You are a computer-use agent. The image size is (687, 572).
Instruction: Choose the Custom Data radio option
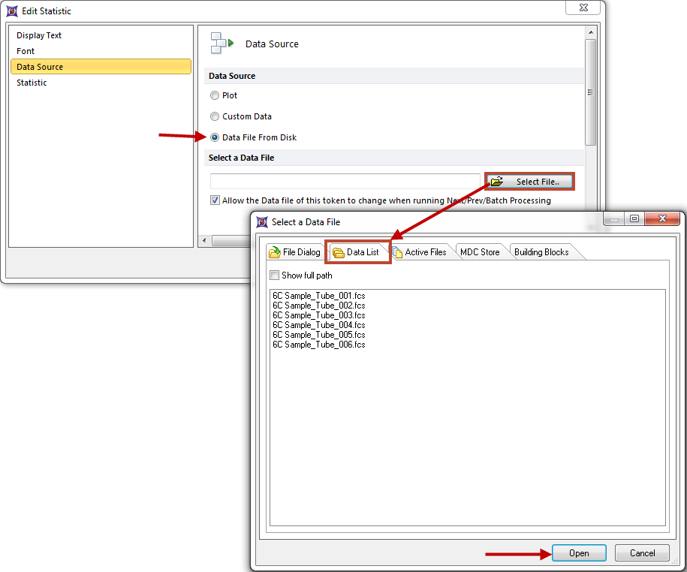[215, 116]
